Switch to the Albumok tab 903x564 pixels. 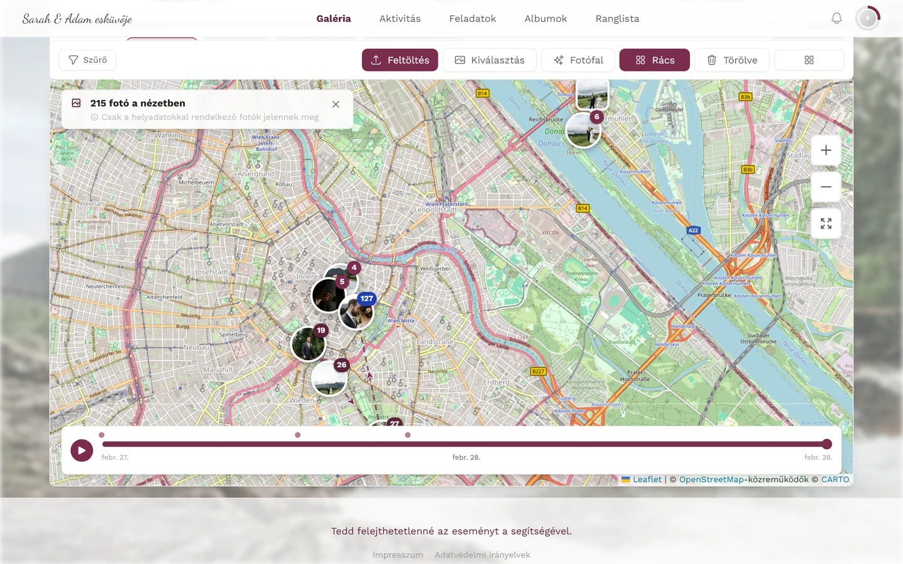(x=546, y=19)
